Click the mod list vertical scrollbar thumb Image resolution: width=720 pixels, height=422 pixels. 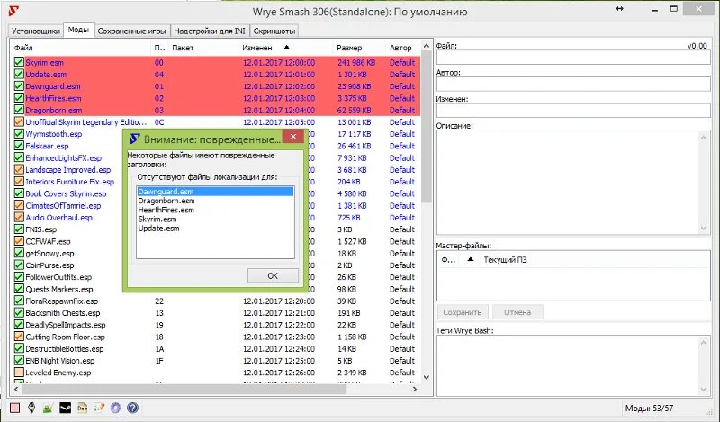tap(426, 127)
